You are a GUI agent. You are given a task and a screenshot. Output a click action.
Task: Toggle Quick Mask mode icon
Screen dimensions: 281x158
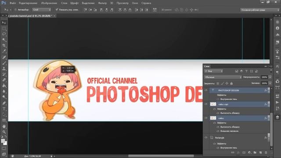pyautogui.click(x=4, y=148)
